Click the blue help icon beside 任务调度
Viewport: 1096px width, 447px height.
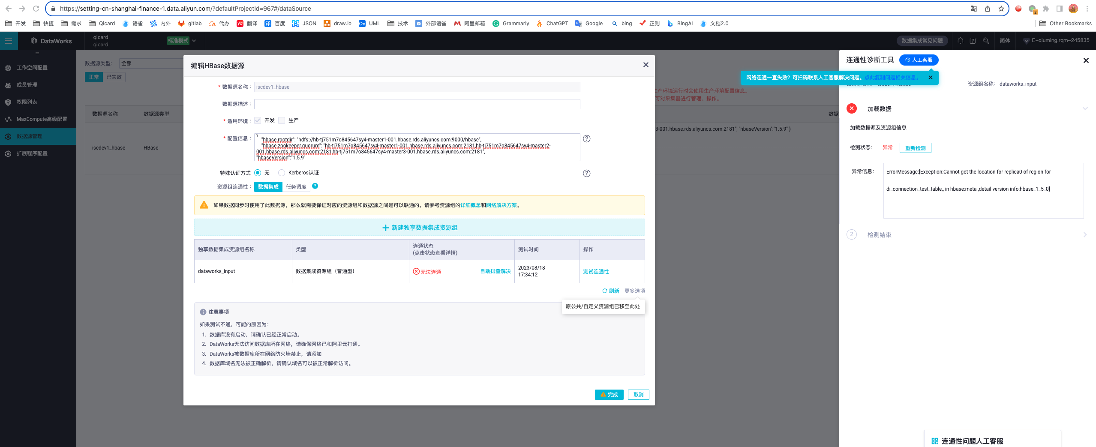pyautogui.click(x=315, y=186)
